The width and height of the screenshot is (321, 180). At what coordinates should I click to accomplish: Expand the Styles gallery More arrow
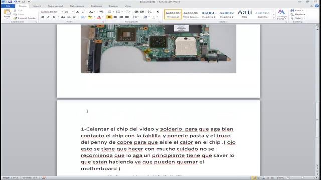click(274, 18)
